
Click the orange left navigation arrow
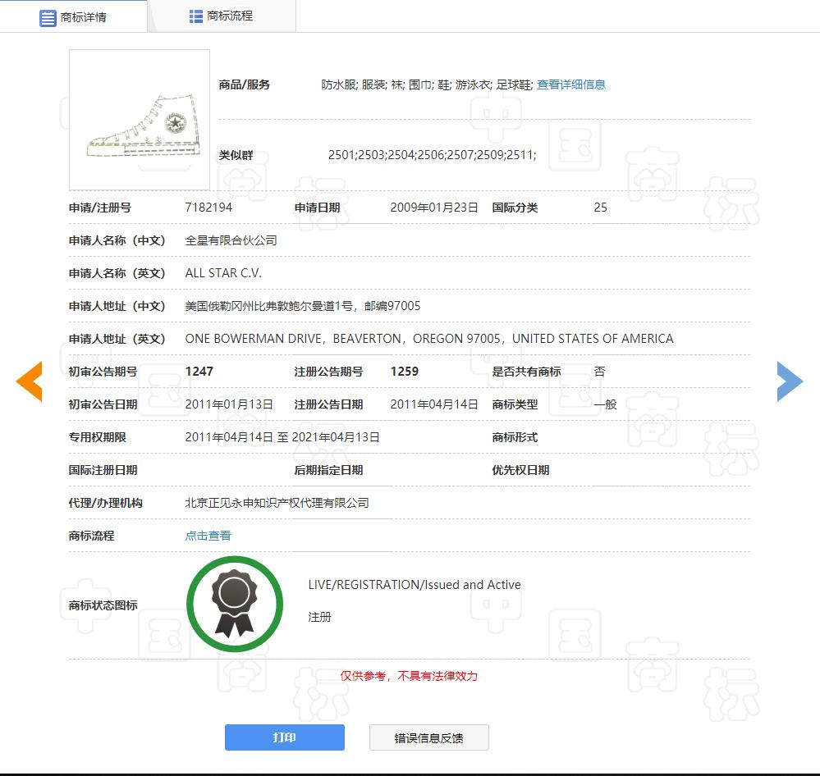pos(30,381)
